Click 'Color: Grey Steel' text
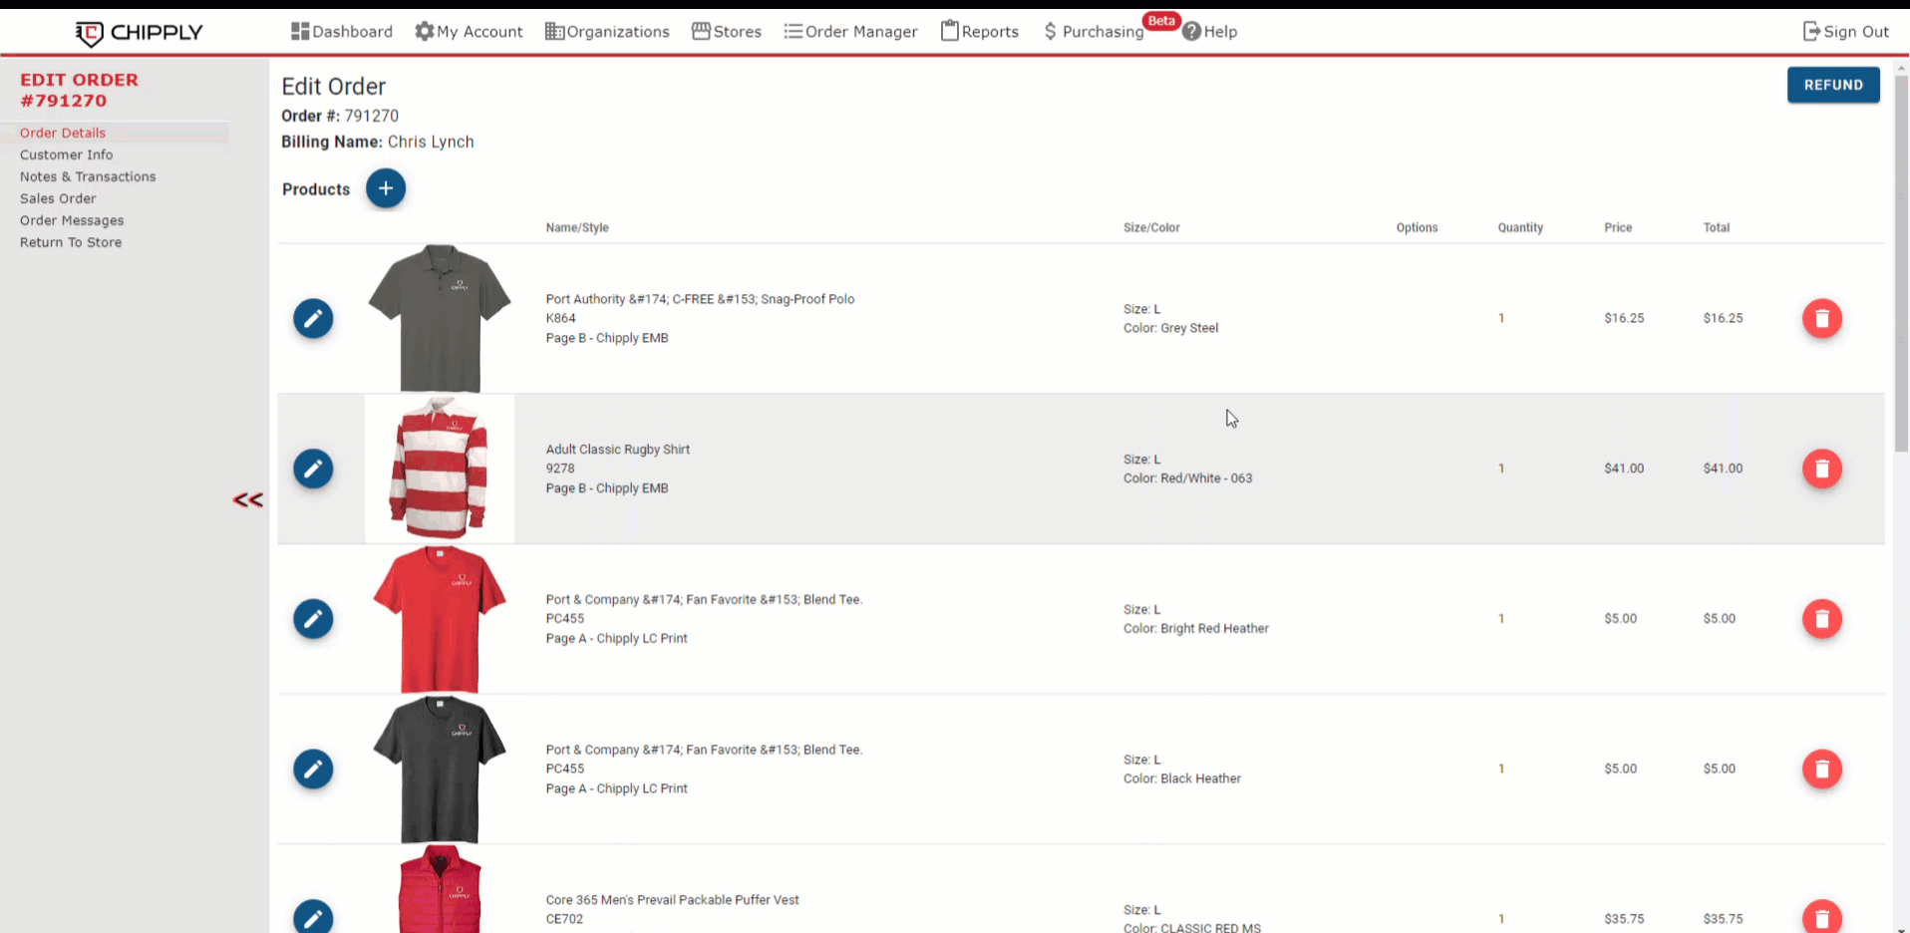Viewport: 1910px width, 933px height. [1170, 328]
